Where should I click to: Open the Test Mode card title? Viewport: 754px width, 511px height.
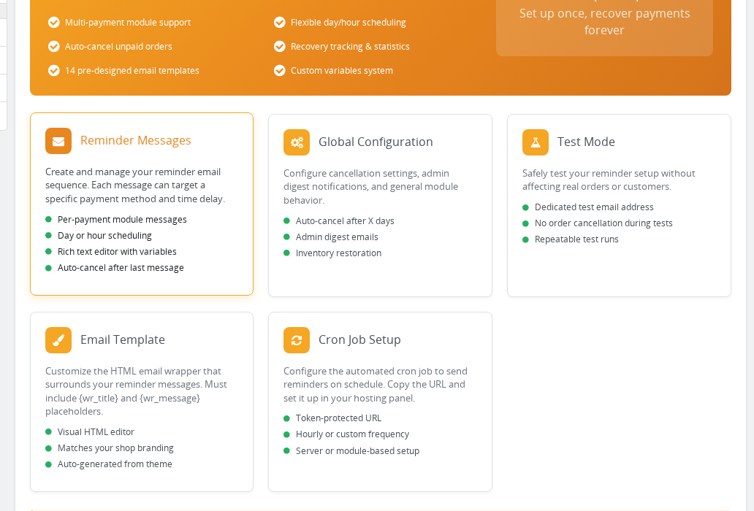tap(586, 142)
